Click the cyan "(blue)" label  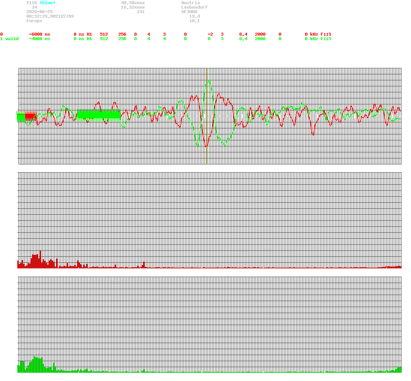[47, 3]
